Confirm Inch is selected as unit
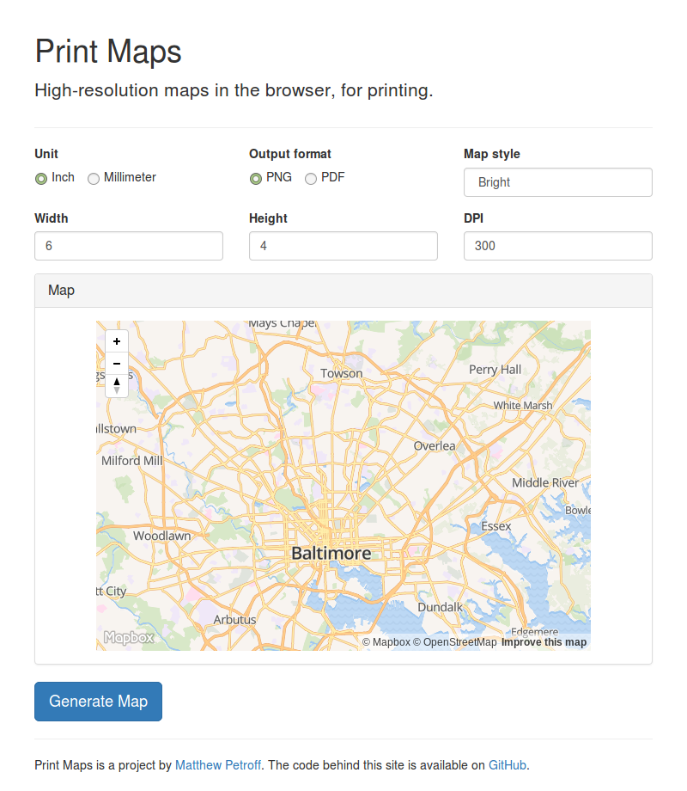 (x=40, y=178)
